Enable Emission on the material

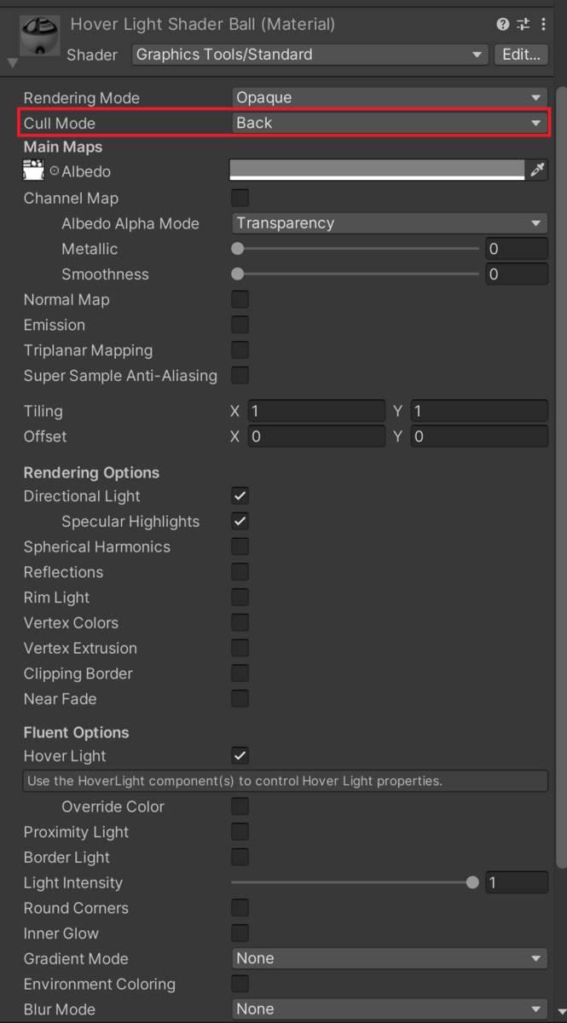(x=240, y=324)
